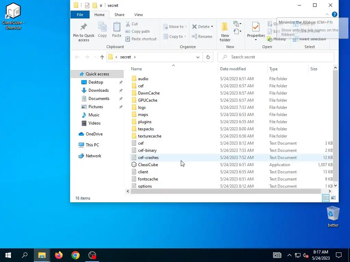
Task: Open Customize Quick Access Toolbar dropdown
Action: pyautogui.click(x=101, y=5)
